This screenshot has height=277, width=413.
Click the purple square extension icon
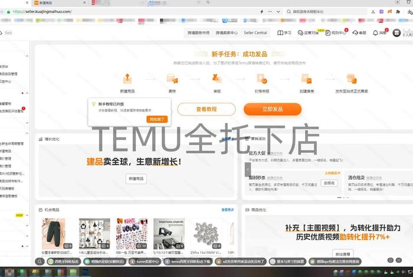pos(381,12)
